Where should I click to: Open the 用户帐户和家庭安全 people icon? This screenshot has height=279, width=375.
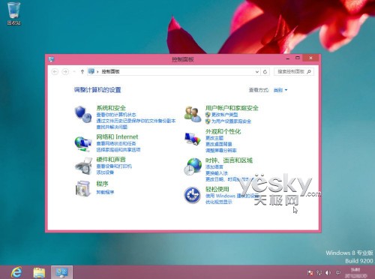(x=193, y=114)
